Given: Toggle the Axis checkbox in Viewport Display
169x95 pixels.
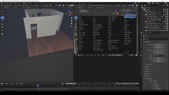Looking at the screenshot, I should click(x=154, y=83).
